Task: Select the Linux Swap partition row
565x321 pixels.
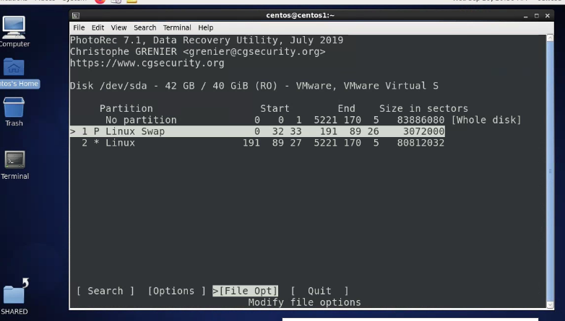Action: tap(257, 131)
